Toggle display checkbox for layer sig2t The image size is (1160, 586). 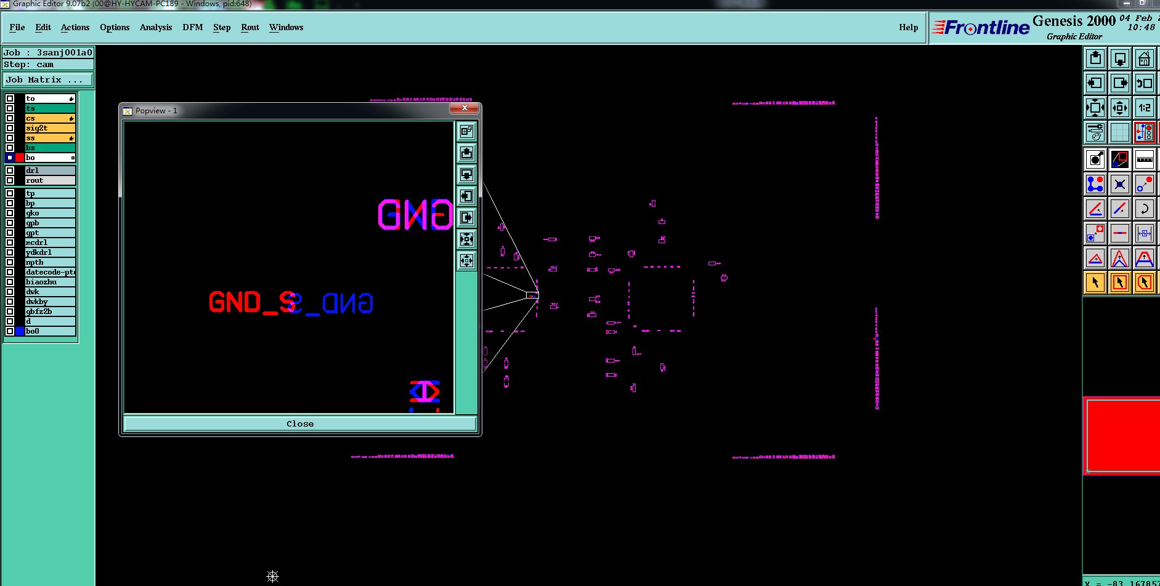tap(10, 128)
